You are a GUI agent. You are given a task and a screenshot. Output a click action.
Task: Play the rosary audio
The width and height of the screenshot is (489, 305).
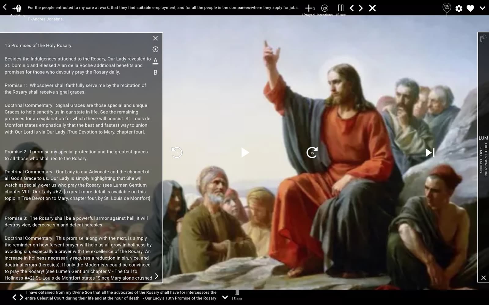[245, 152]
